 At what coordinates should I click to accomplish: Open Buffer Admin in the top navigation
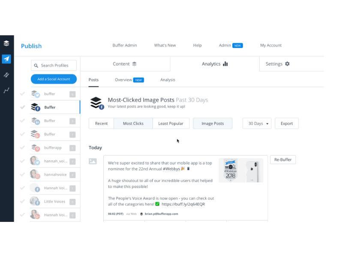(125, 45)
